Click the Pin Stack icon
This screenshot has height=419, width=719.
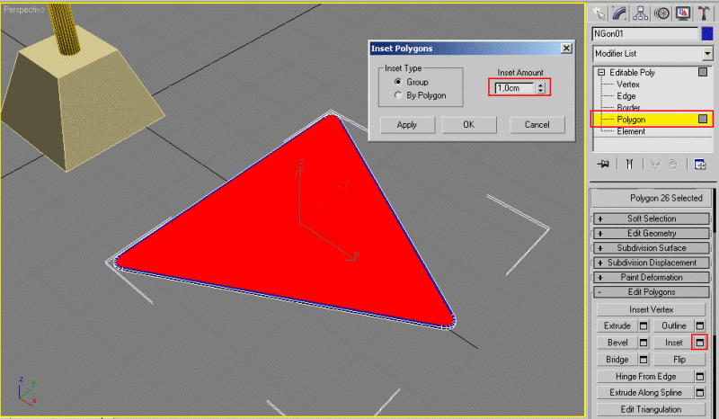click(x=603, y=164)
